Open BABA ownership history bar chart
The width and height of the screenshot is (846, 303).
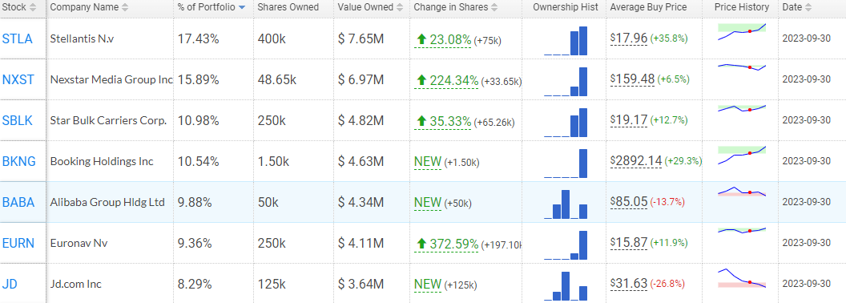click(x=566, y=204)
